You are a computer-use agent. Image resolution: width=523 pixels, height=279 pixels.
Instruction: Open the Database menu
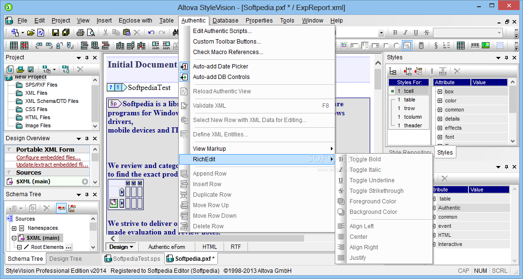point(226,21)
